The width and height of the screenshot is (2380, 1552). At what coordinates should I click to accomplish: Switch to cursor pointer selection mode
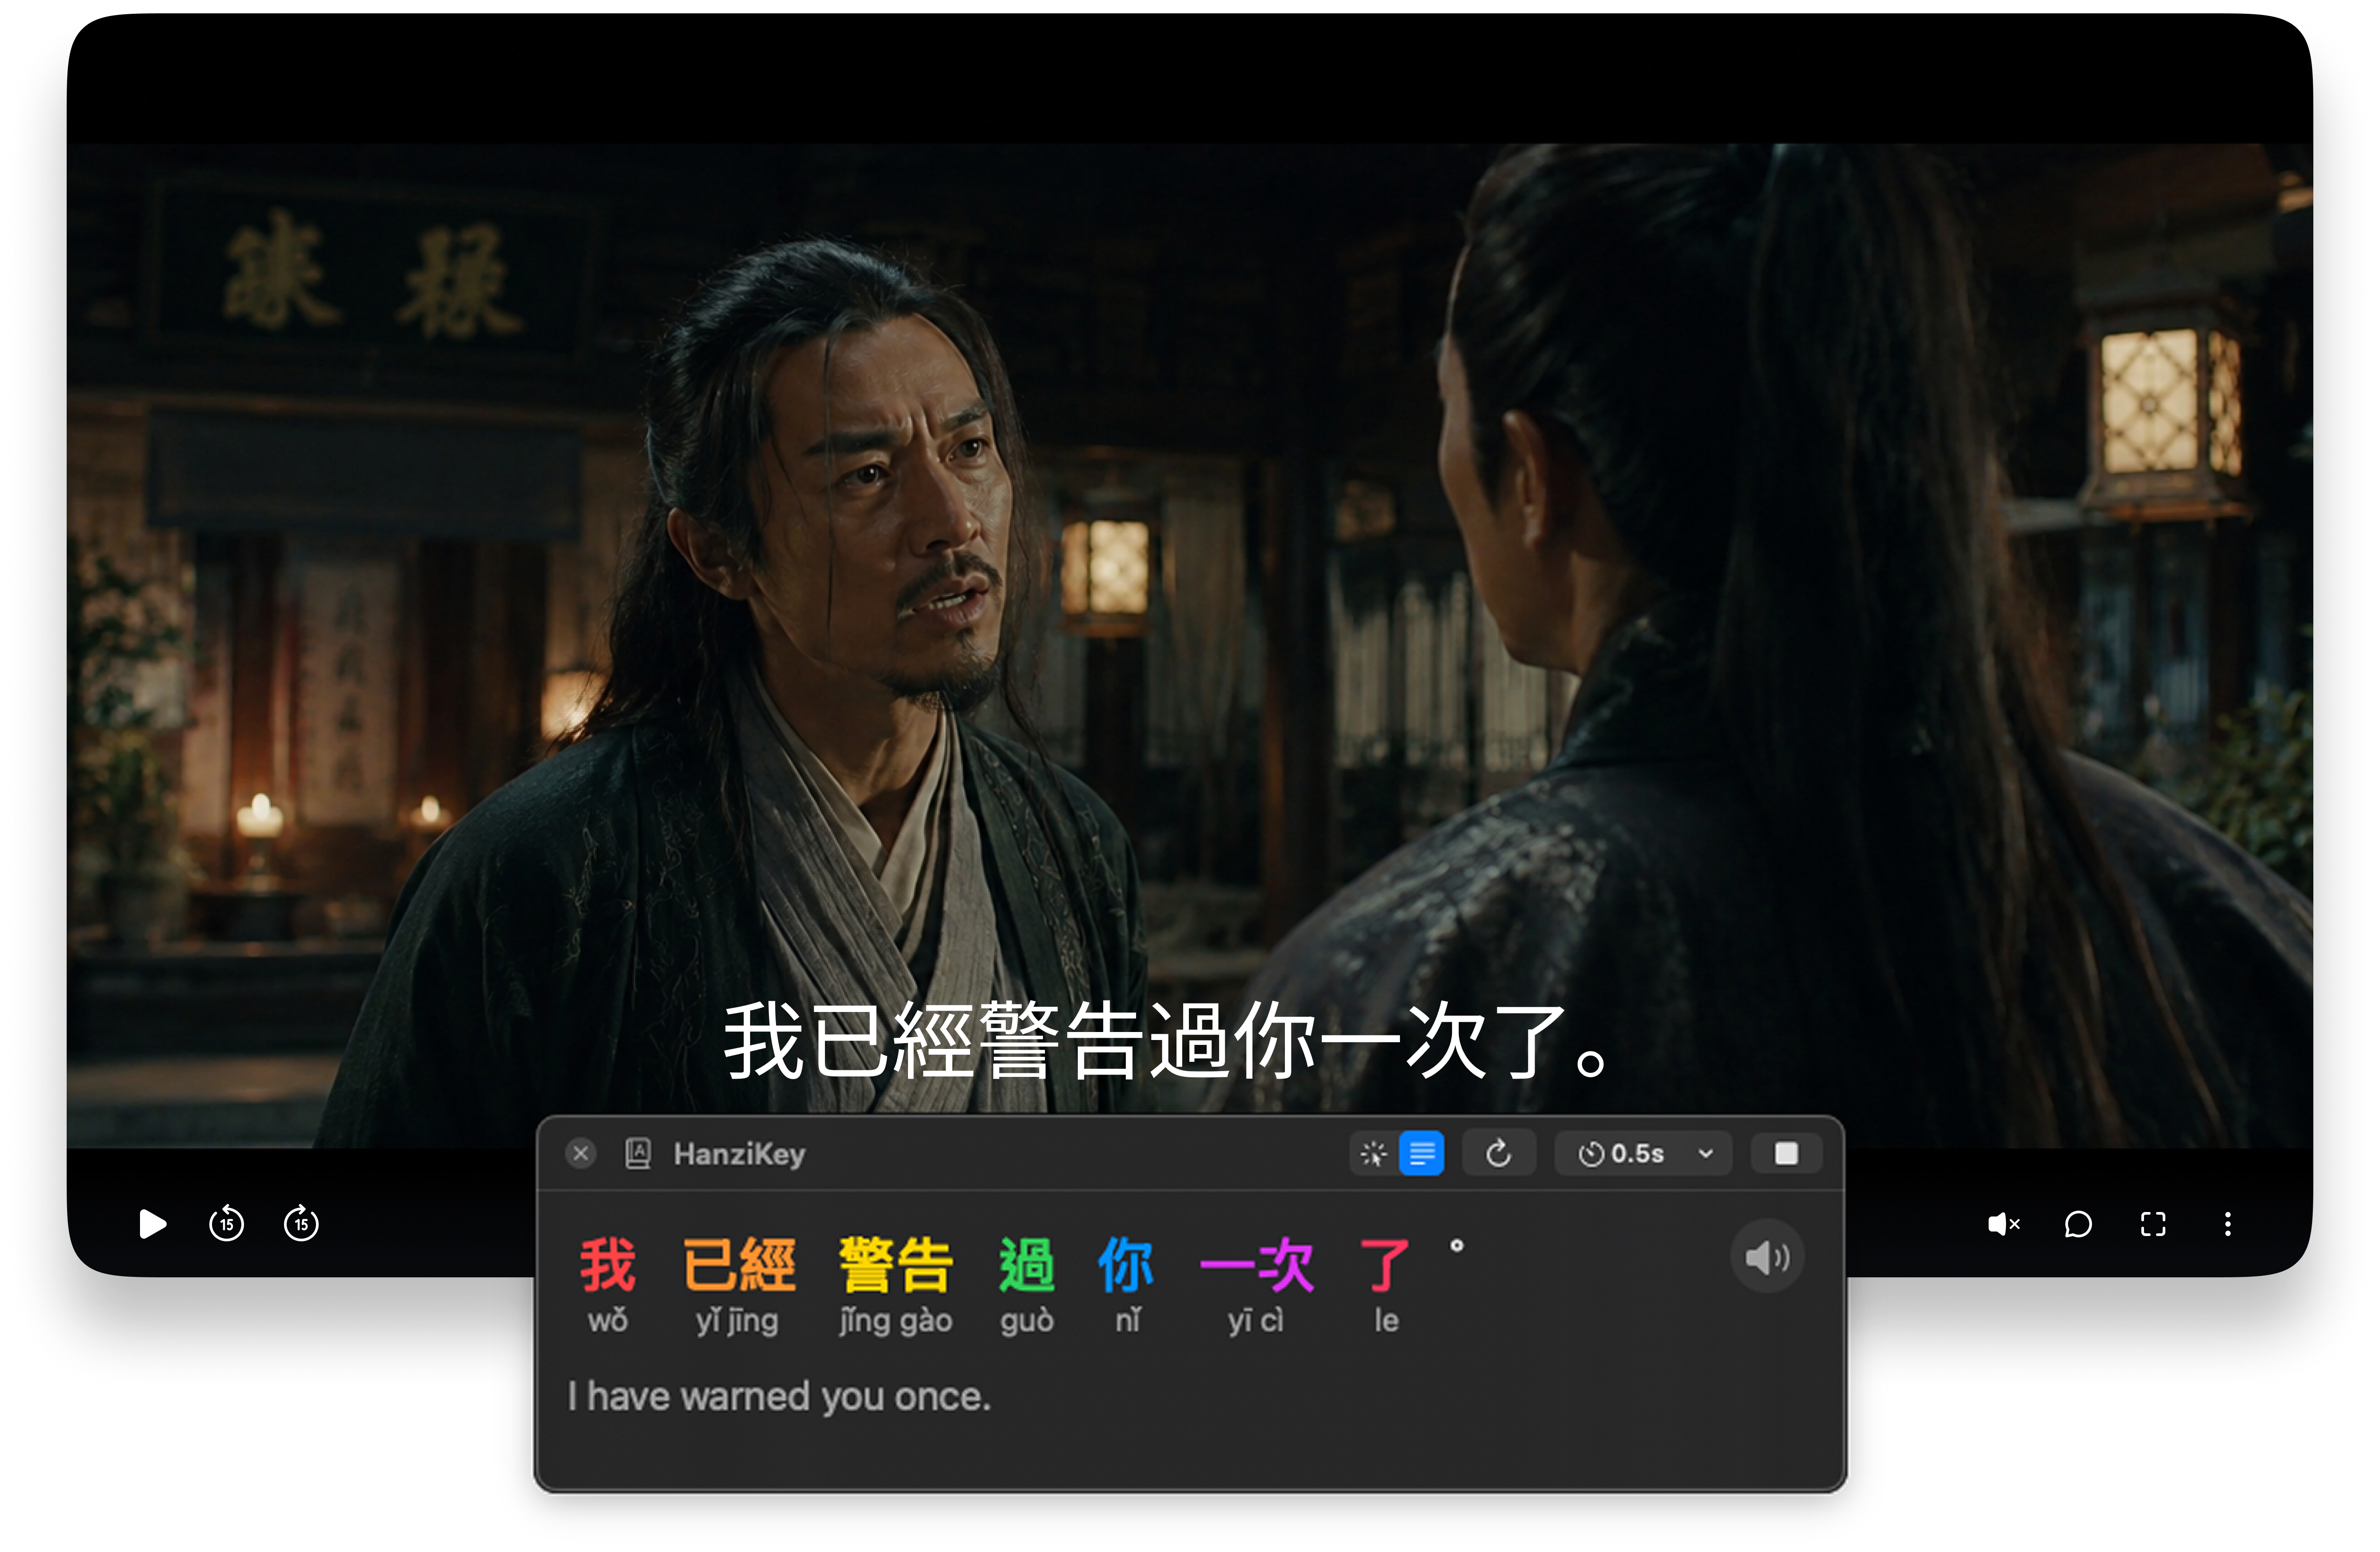click(x=1374, y=1153)
